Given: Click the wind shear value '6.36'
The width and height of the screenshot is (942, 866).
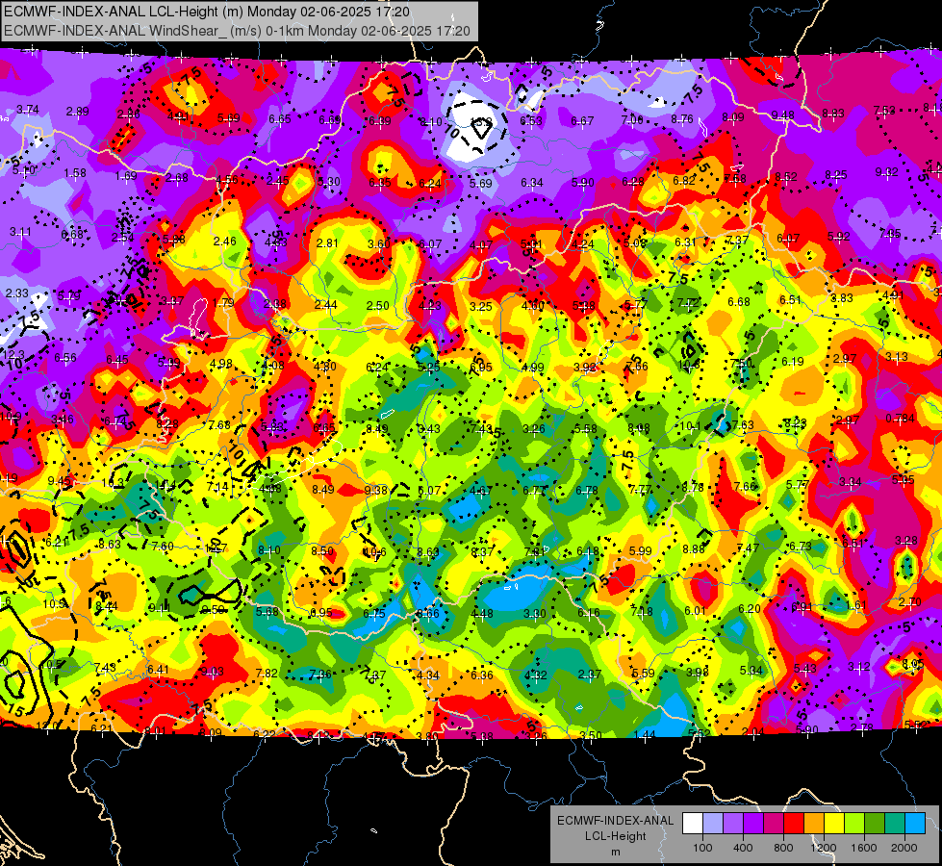Looking at the screenshot, I should pyautogui.click(x=482, y=675).
